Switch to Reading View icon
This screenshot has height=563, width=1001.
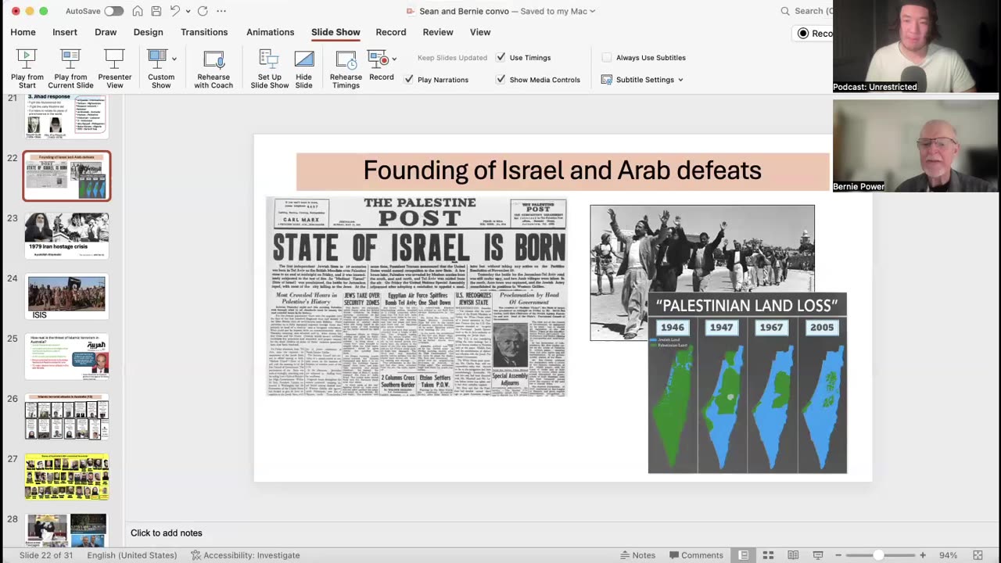click(793, 555)
